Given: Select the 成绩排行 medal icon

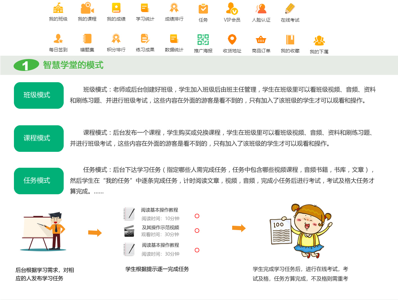Looking at the screenshot, I should (174, 8).
